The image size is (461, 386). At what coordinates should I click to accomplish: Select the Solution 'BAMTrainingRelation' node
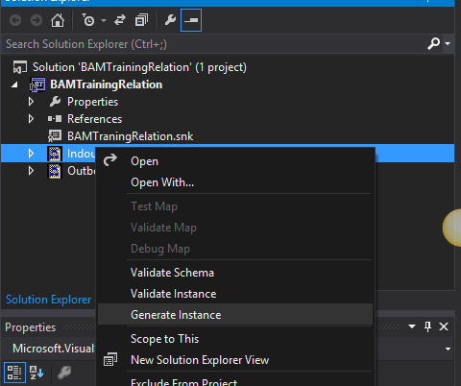(x=139, y=67)
